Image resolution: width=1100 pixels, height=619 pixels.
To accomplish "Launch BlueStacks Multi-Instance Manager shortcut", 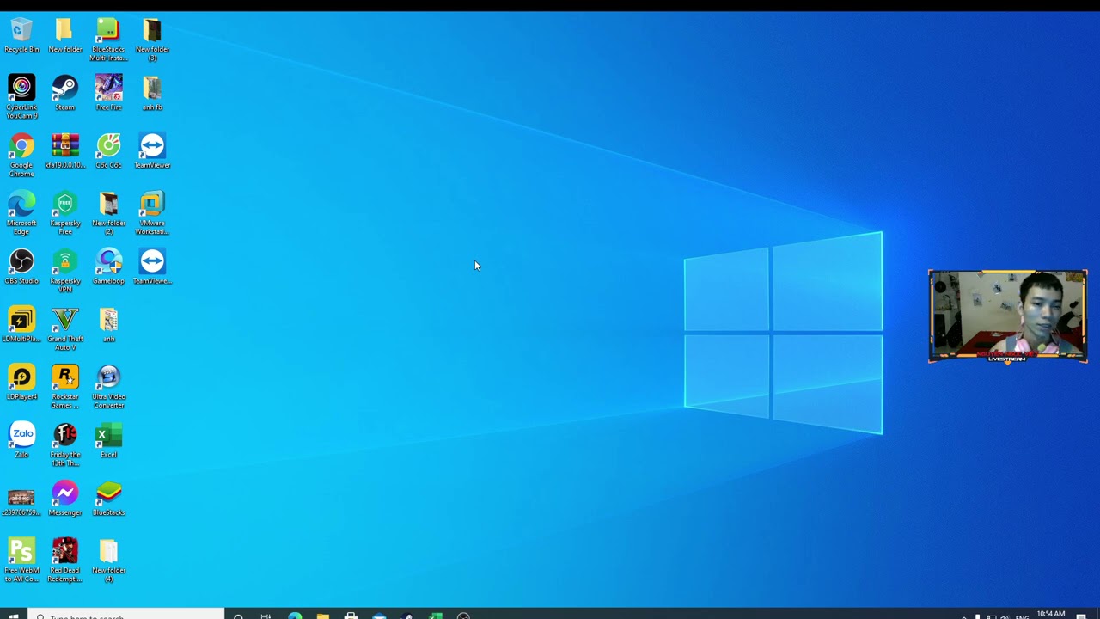I will tap(108, 40).
